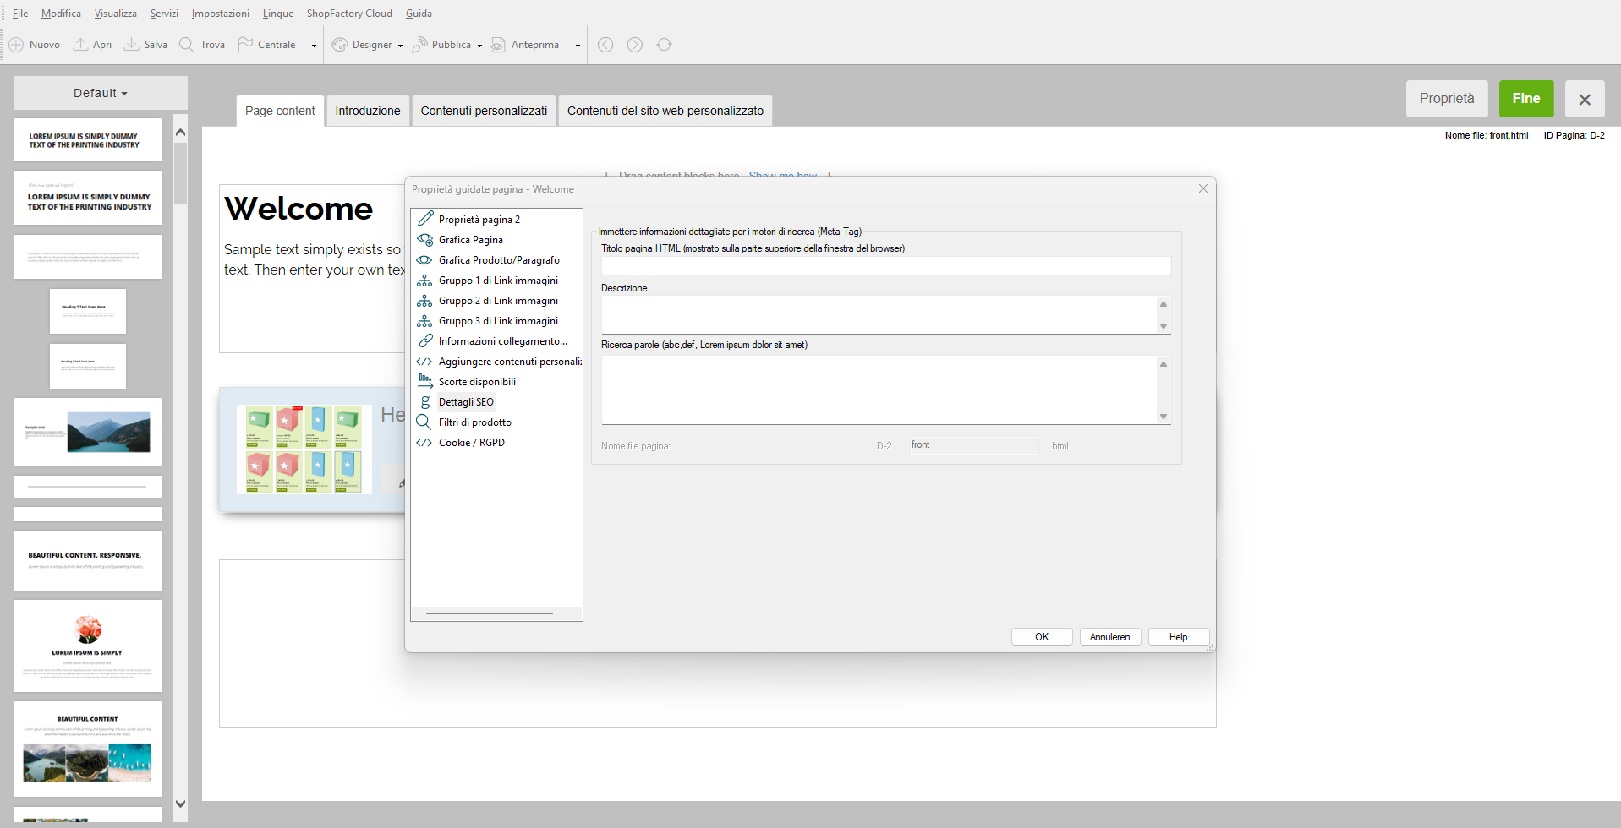The image size is (1621, 828).
Task: Click the Anteprima preview icon
Action: click(x=499, y=45)
